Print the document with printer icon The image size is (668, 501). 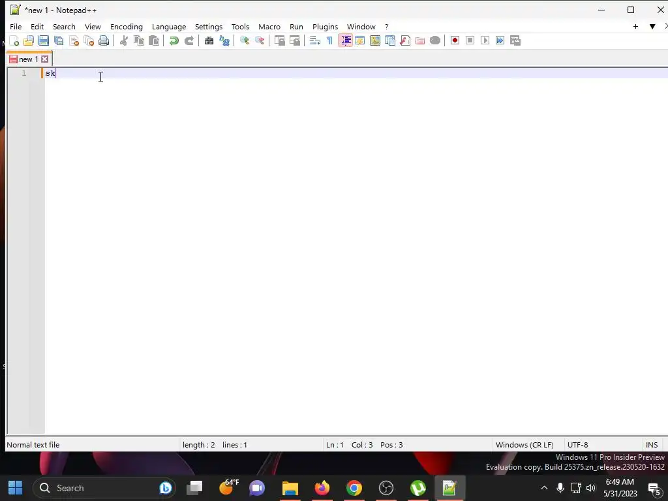(104, 40)
